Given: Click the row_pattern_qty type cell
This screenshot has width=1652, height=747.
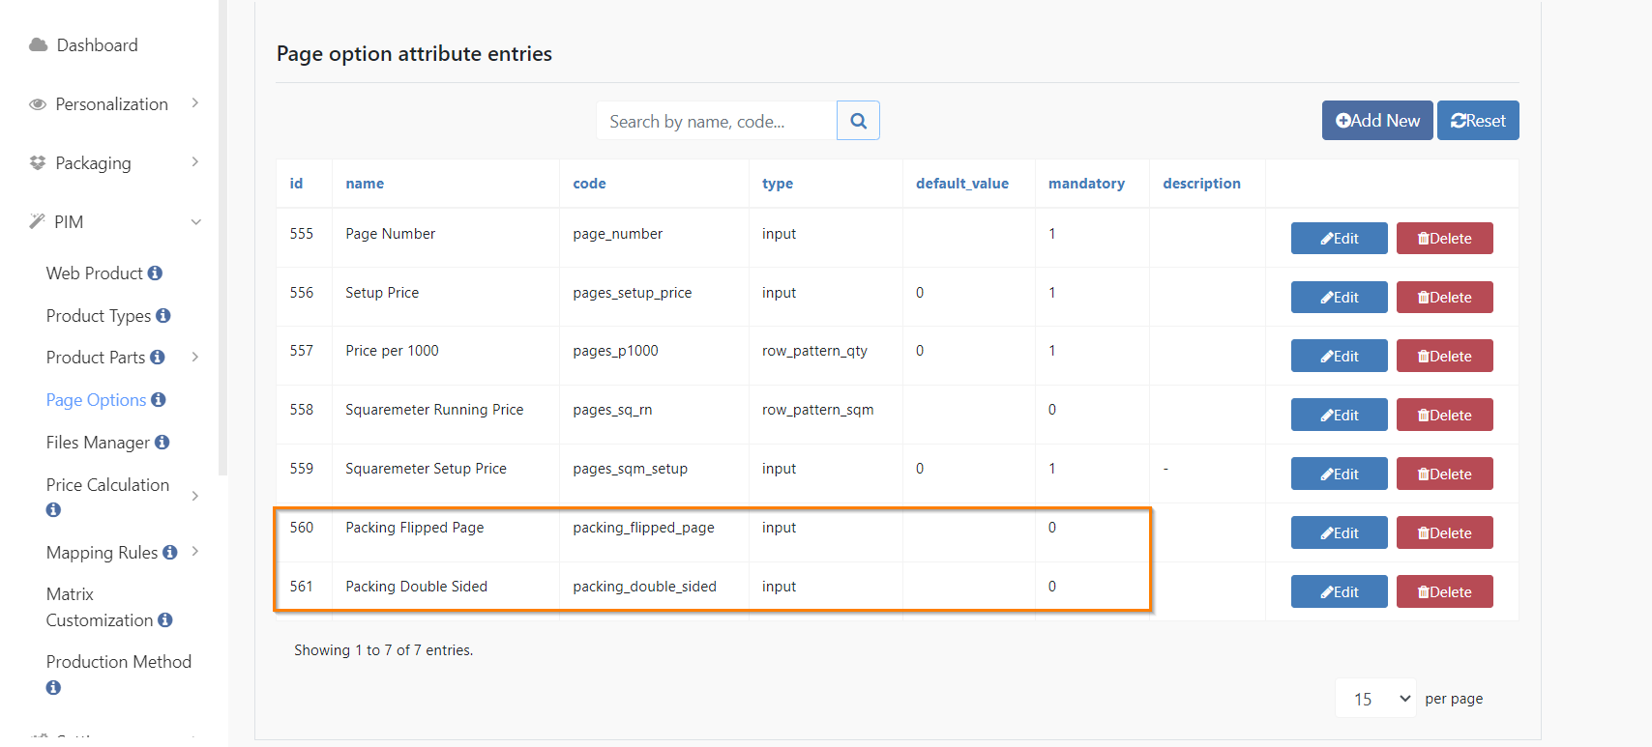Looking at the screenshot, I should (x=814, y=351).
